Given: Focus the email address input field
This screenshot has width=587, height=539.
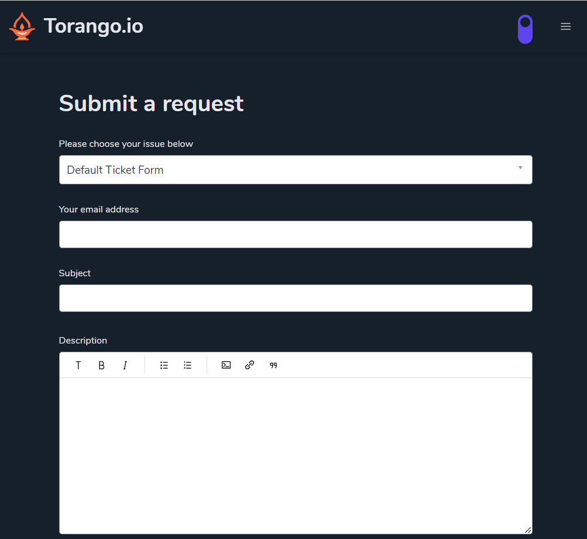Looking at the screenshot, I should coord(296,234).
